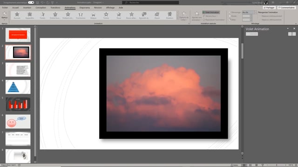Select slide 5 thumbnail with bar chart

18,104
